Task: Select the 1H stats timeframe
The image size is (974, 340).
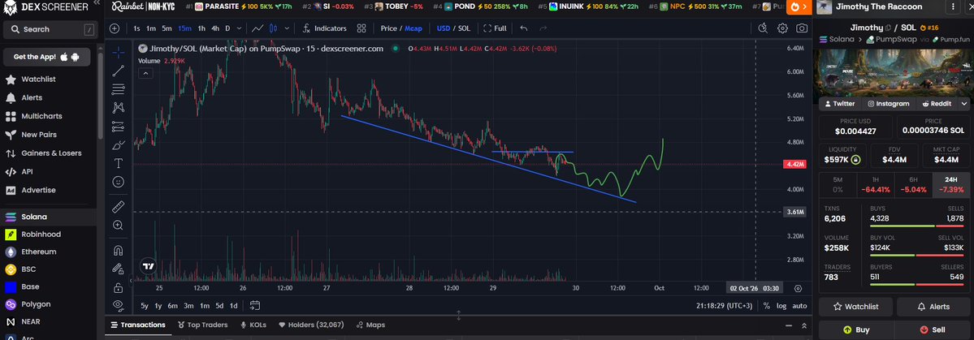Action: point(875,186)
